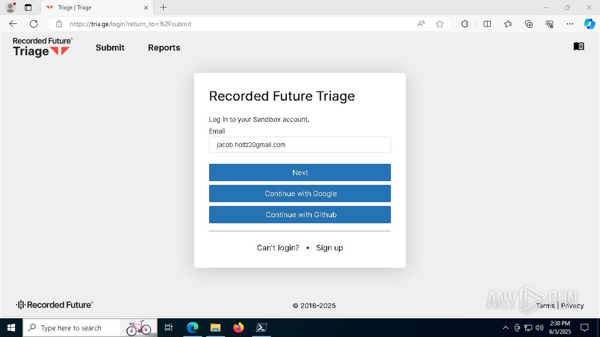Open the documentation book icon
600x337 pixels.
point(579,46)
